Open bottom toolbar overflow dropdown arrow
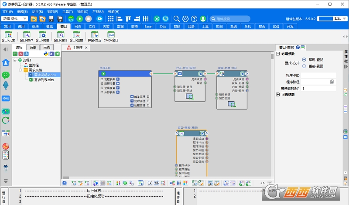Image resolution: width=349 pixels, height=205 pixels. pos(270,183)
